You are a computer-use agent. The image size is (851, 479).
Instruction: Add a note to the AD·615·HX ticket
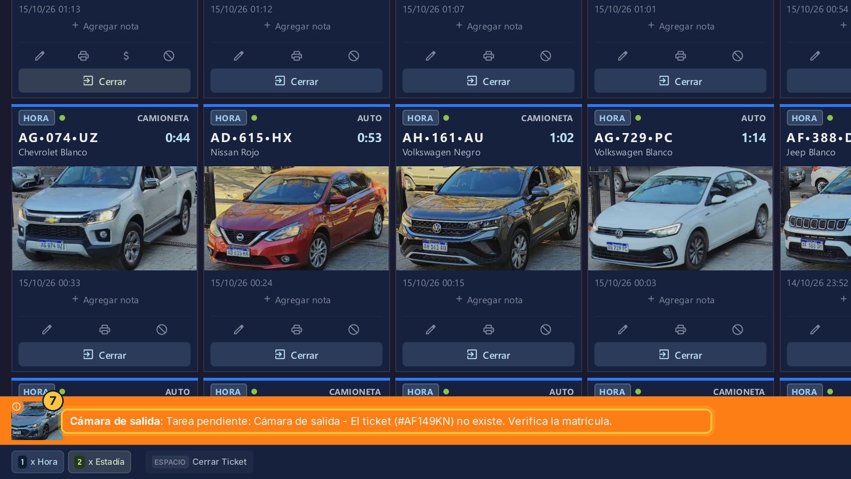click(x=297, y=300)
